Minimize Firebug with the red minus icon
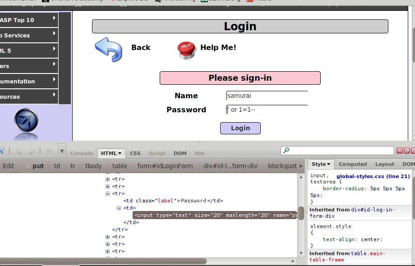 click(x=399, y=151)
